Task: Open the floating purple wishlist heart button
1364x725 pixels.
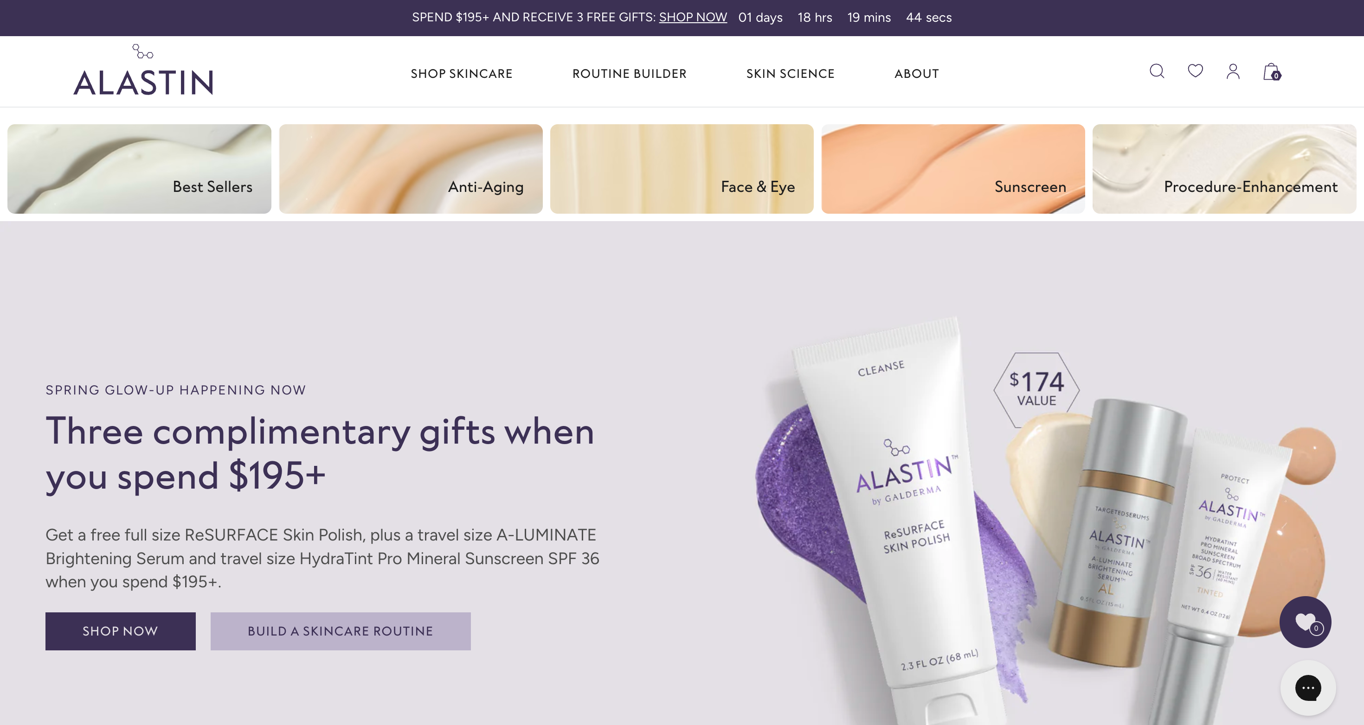Action: click(x=1305, y=622)
